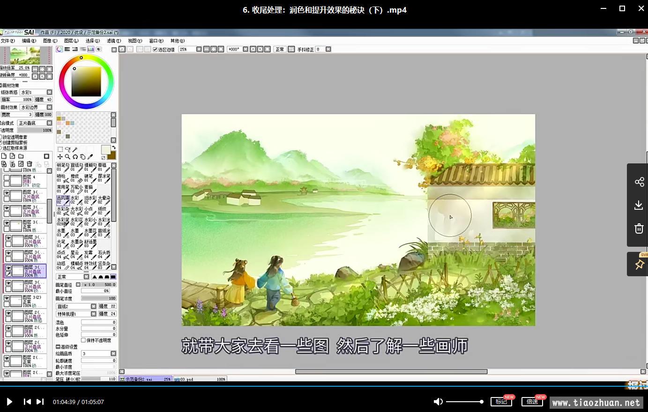Pick the eyedropper color picker tool
The height and width of the screenshot is (412, 648).
[90, 157]
